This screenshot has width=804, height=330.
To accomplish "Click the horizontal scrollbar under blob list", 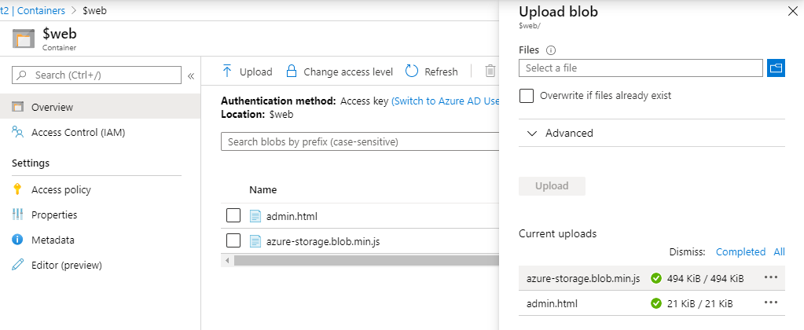I will [366, 260].
